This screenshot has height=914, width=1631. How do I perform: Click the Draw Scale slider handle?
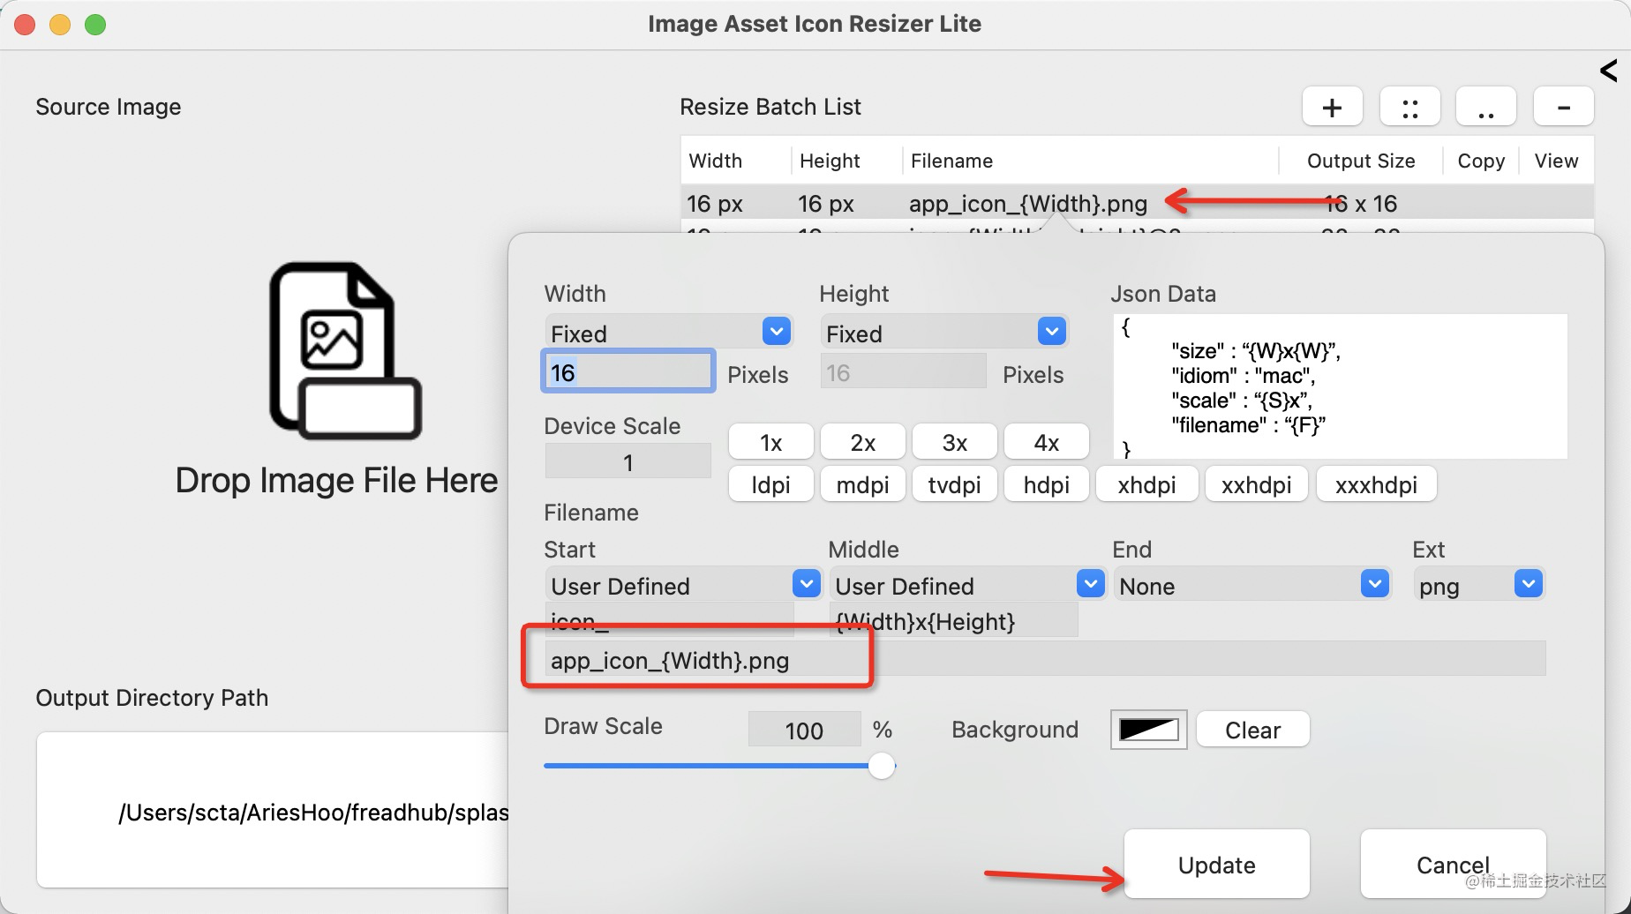[882, 765]
